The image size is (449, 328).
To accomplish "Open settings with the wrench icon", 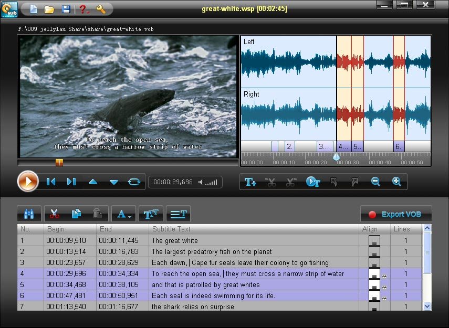I will [101, 9].
